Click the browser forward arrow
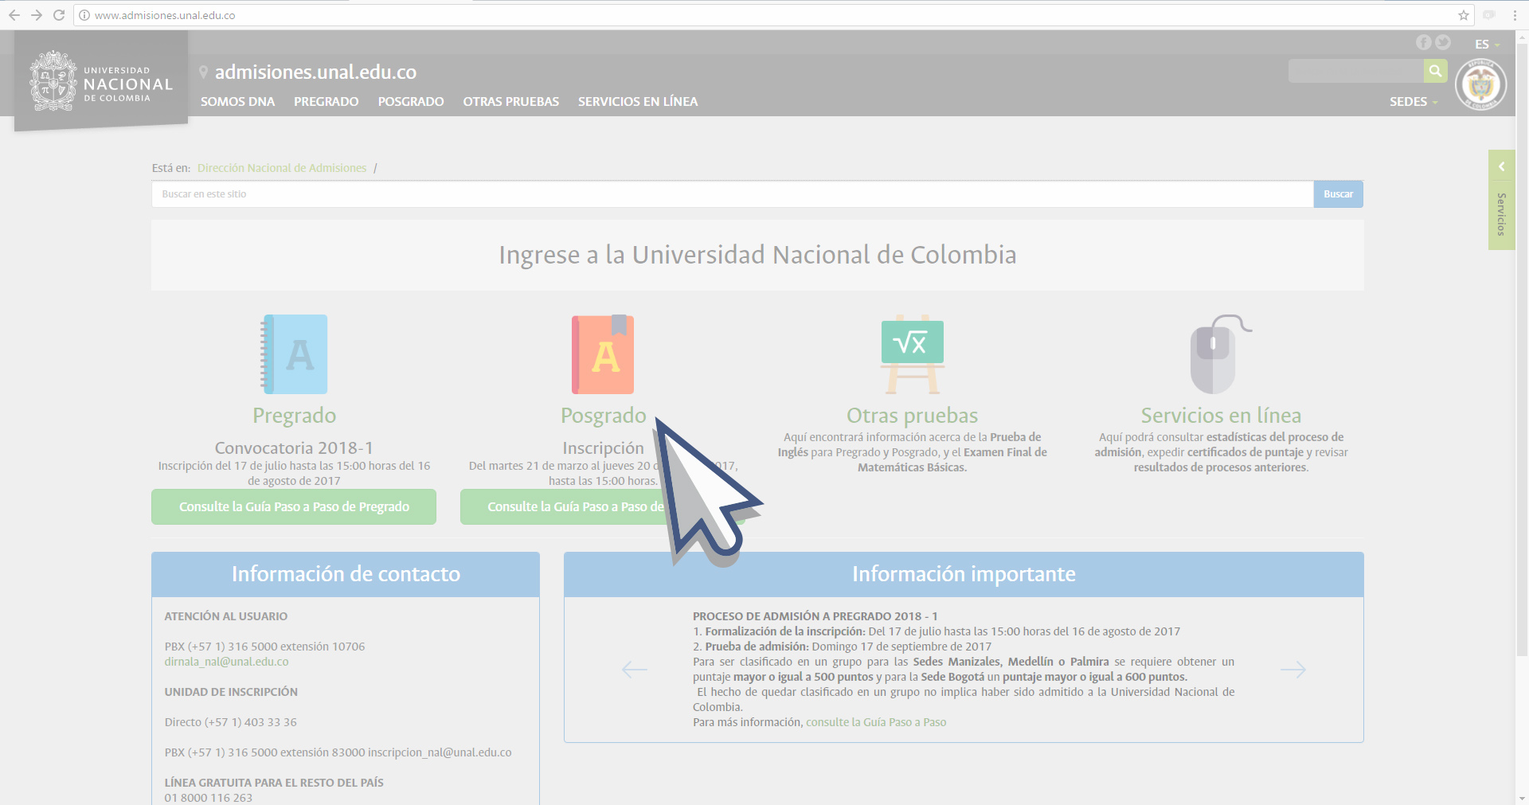Viewport: 1529px width, 805px height. point(37,15)
